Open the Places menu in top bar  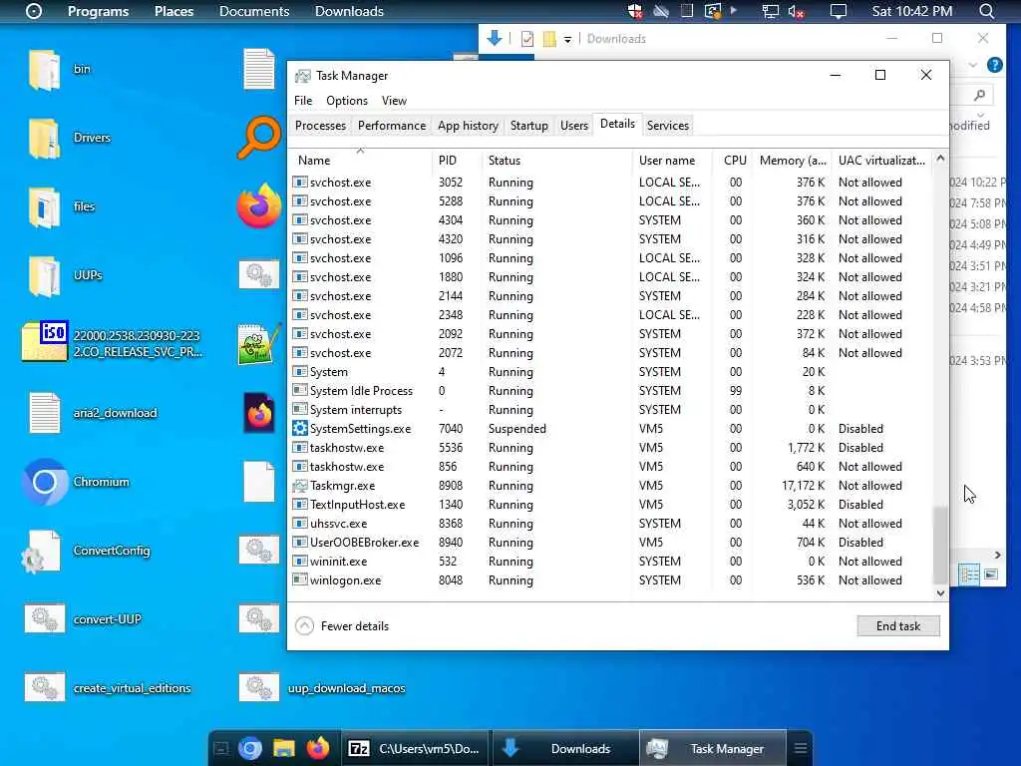coord(173,11)
